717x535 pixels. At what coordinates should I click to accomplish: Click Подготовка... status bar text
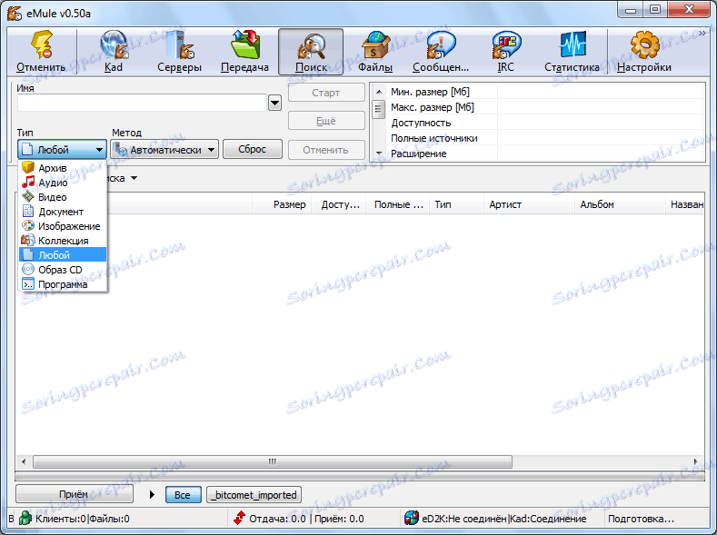[x=641, y=519]
